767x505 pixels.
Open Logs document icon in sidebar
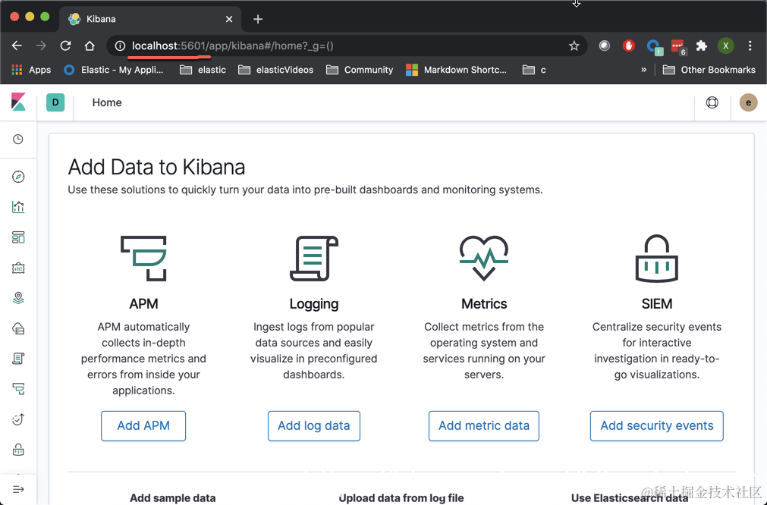[18, 359]
